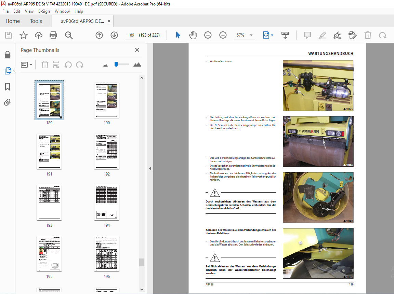Click the upload to cloud icon
Screen dimensions: 394x294
point(38,35)
